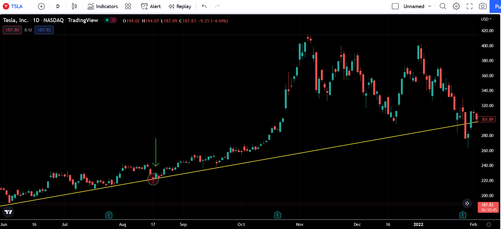This screenshot has width=501, height=229.
Task: Create a new Alert
Action: point(151,6)
